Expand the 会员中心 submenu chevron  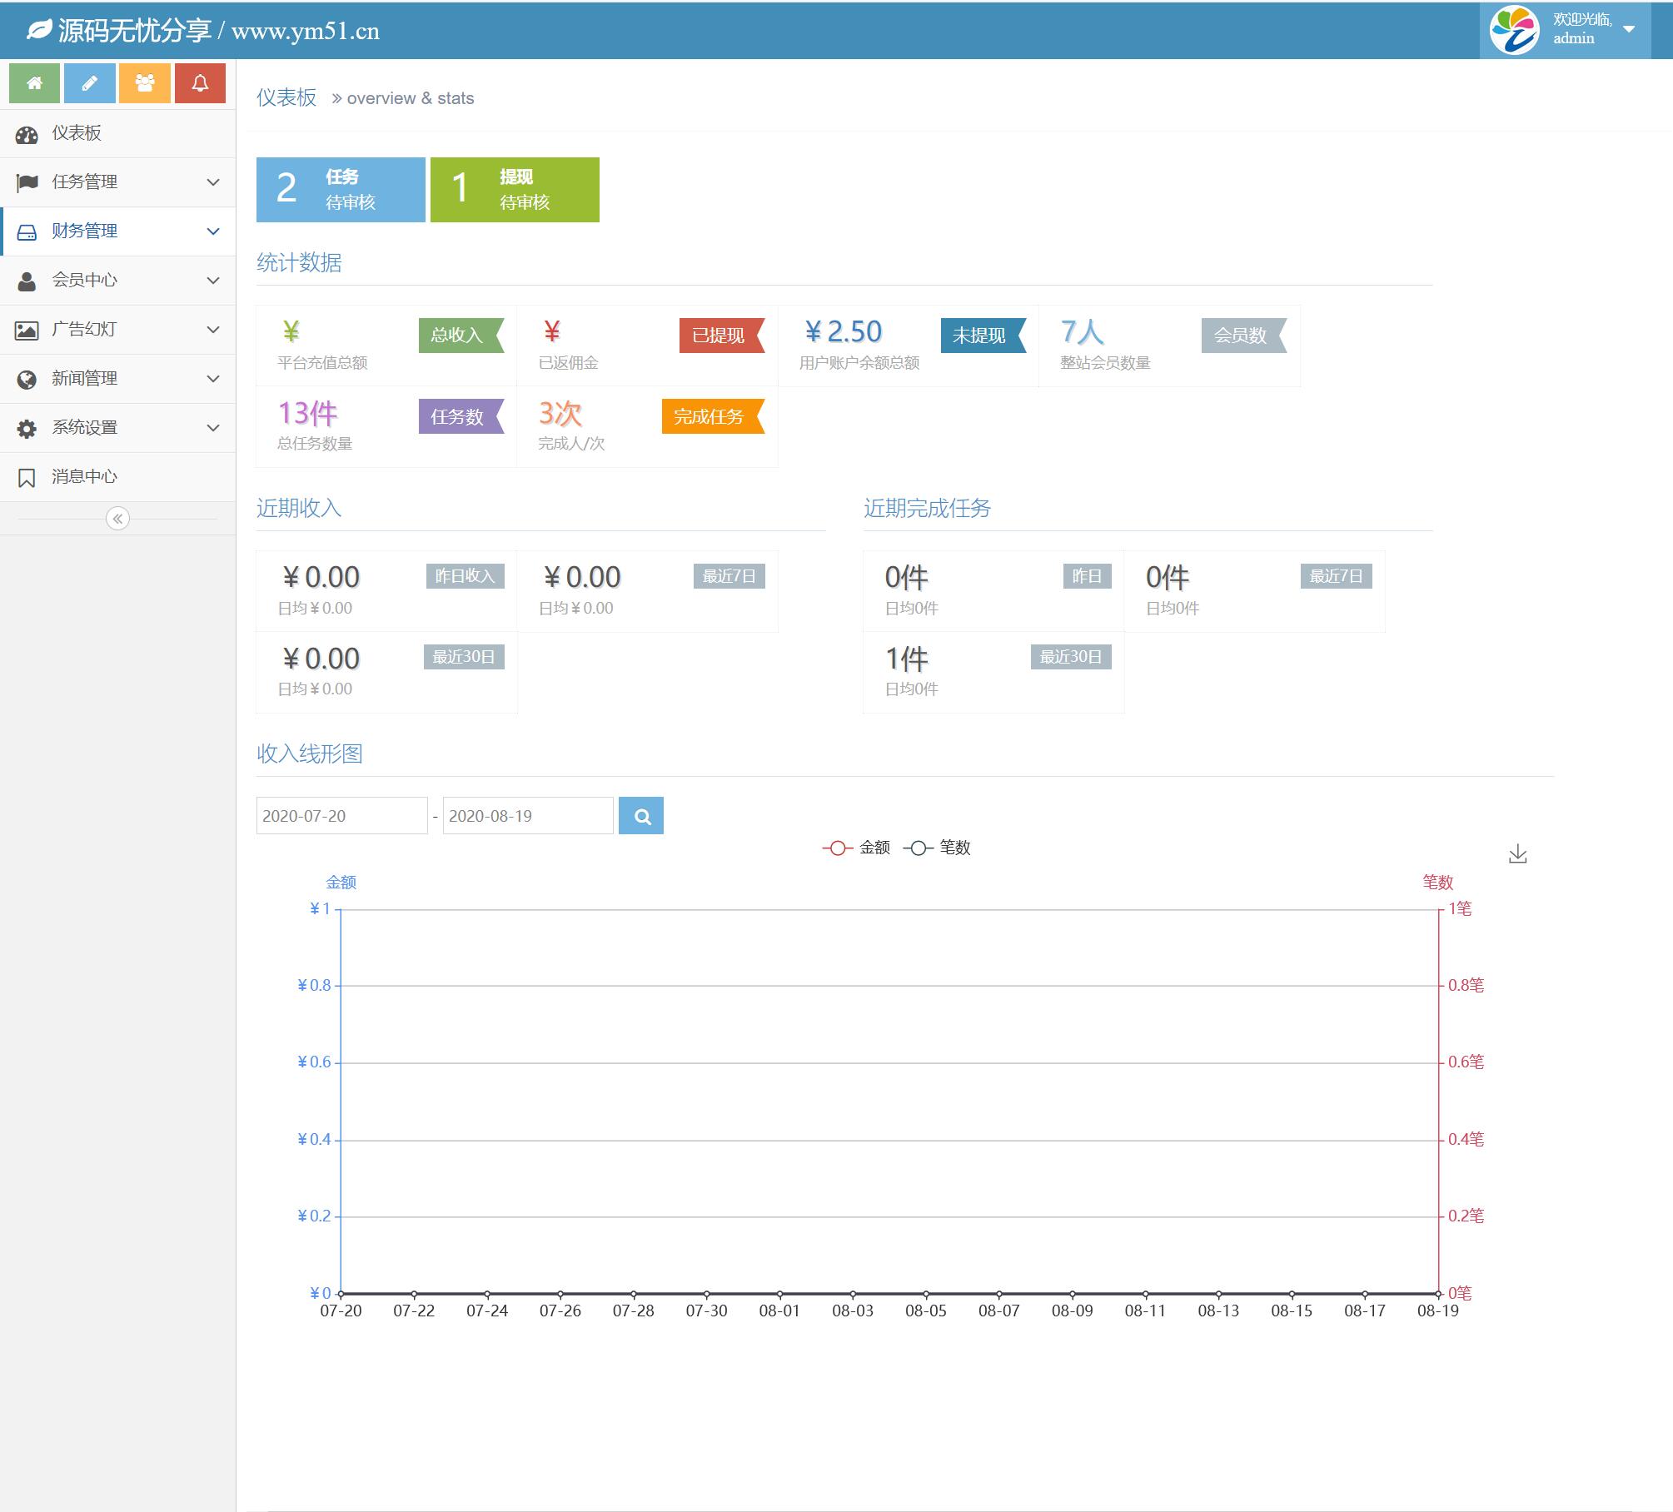213,281
